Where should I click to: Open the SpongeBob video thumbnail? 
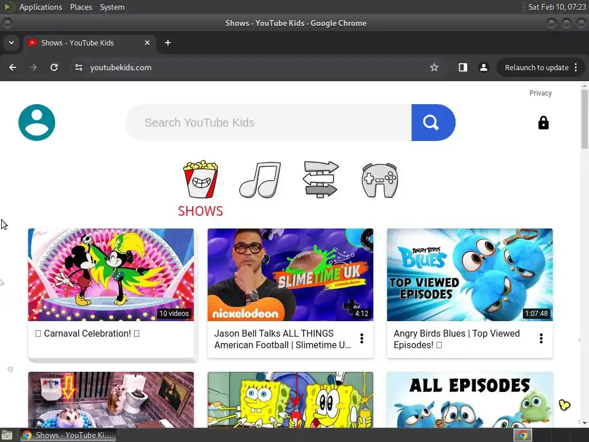[290, 399]
